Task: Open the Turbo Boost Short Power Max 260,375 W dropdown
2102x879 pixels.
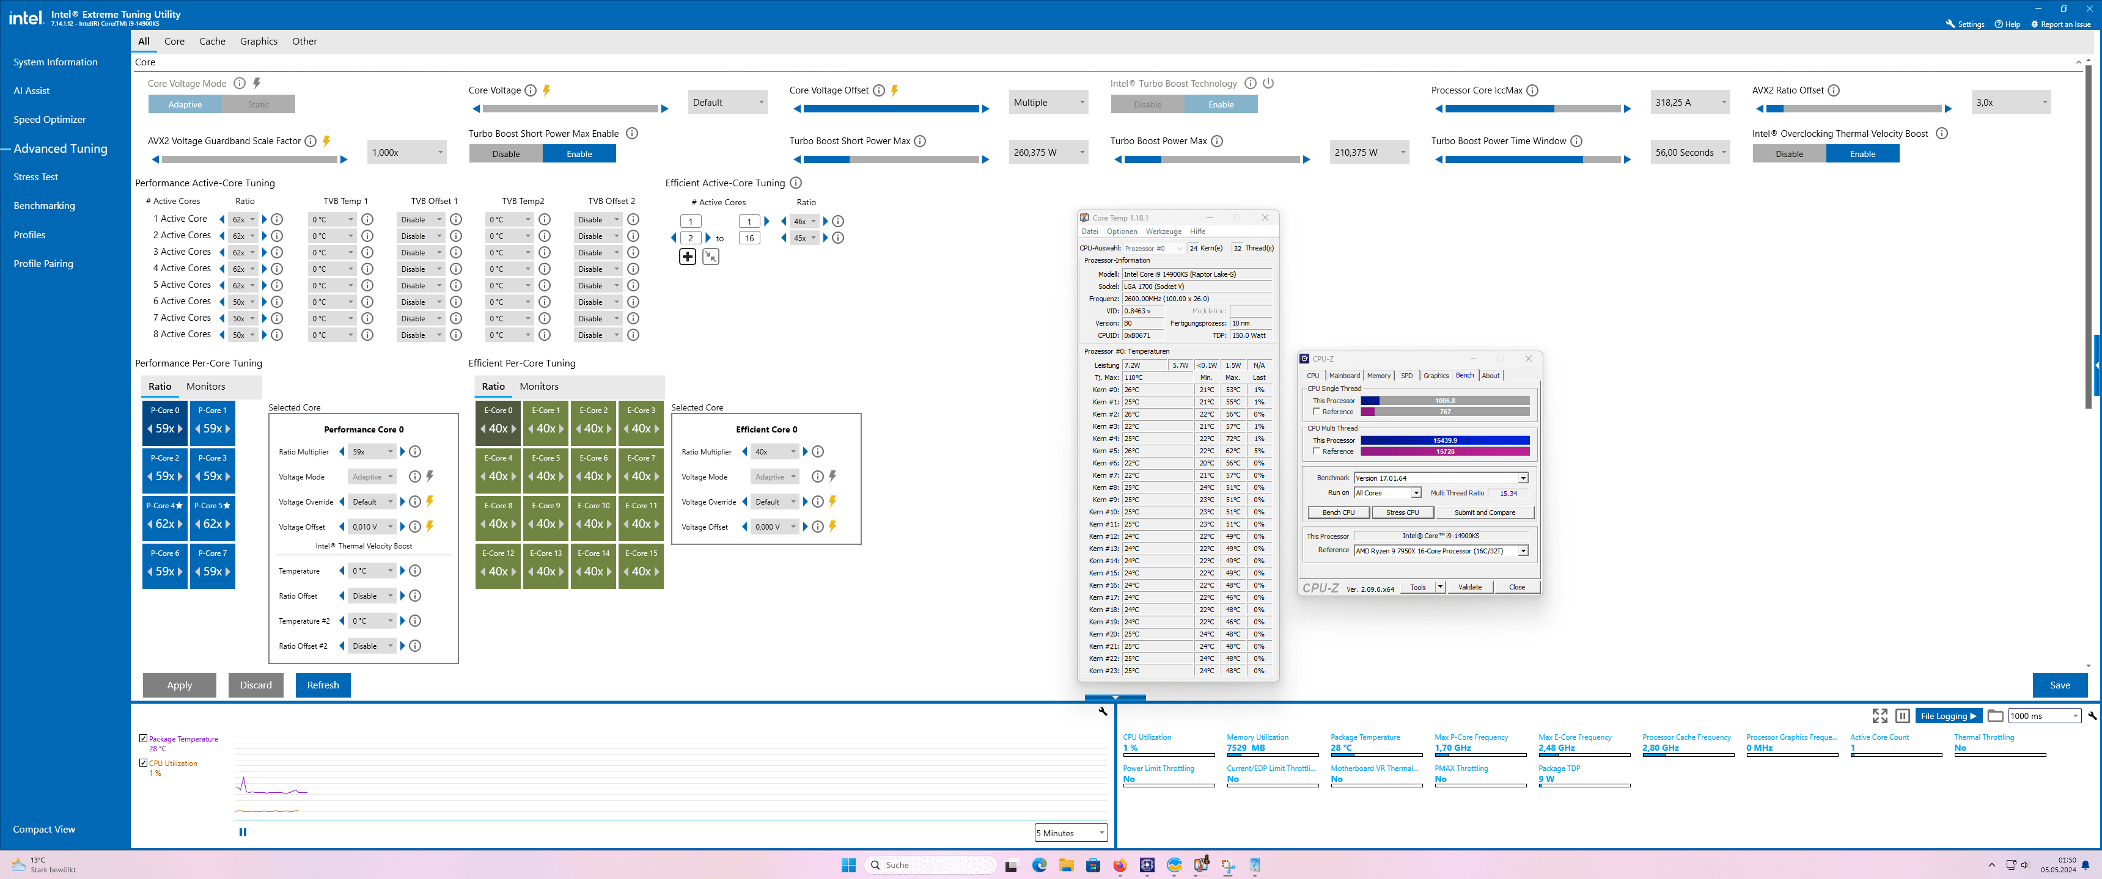Action: [1048, 153]
